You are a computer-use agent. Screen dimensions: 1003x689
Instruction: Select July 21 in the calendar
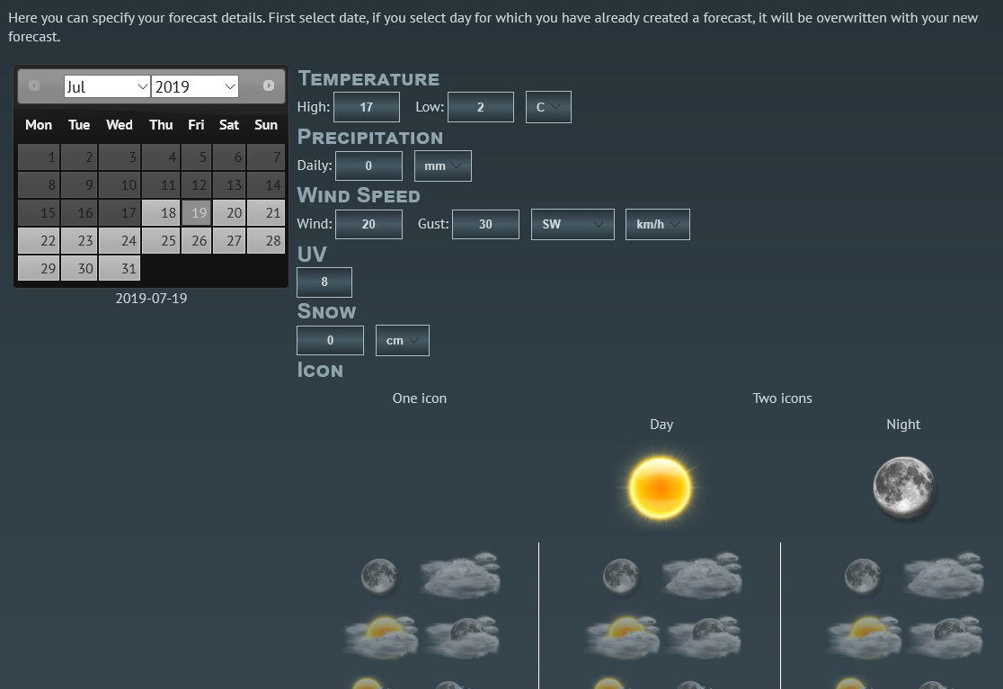(266, 212)
